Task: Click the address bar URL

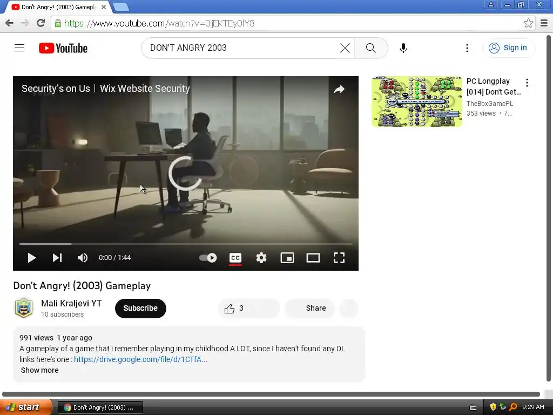Action: 159,24
